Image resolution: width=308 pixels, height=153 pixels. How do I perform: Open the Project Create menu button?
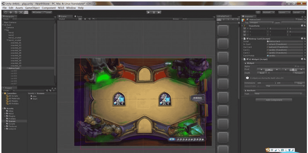6,91
